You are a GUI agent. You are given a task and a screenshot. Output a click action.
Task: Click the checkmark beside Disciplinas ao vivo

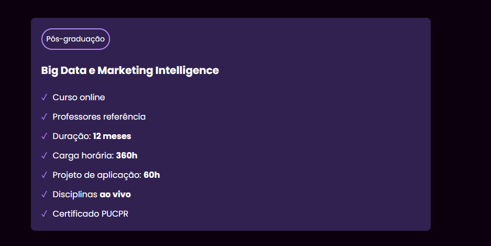(x=44, y=194)
